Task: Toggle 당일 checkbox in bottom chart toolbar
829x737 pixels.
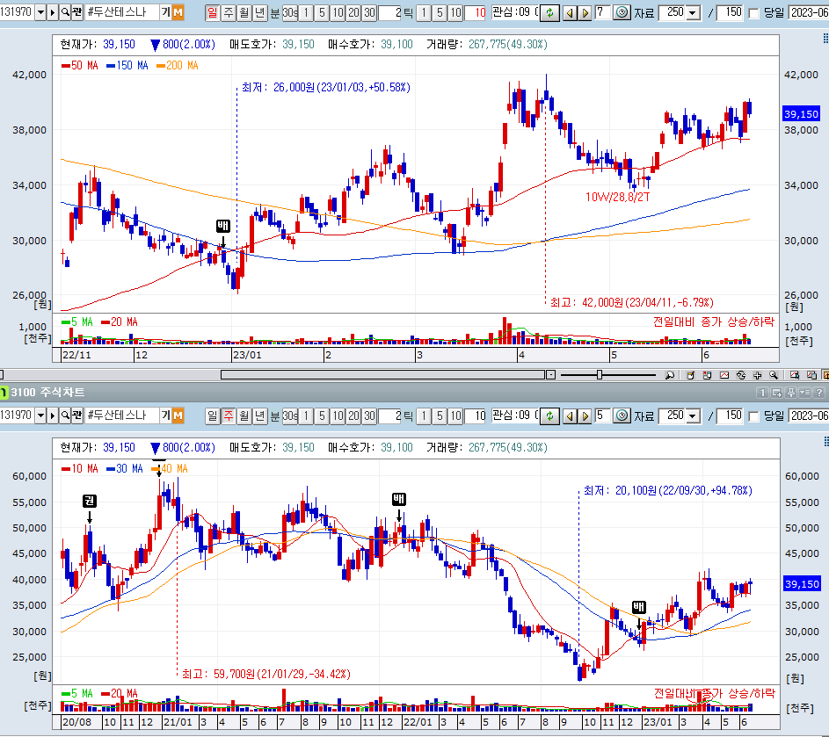Action: click(754, 416)
